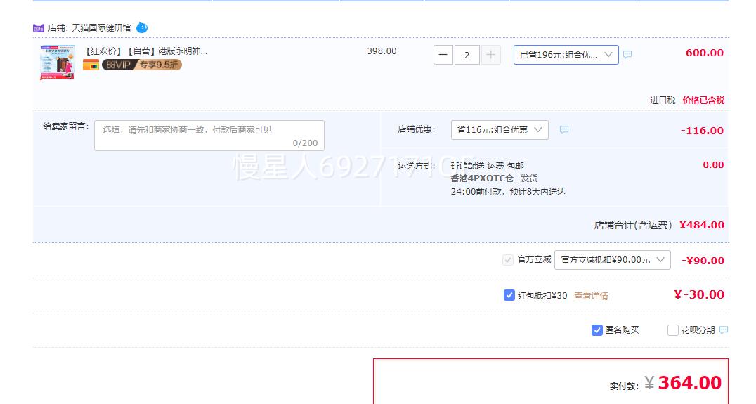This screenshot has width=756, height=404.
Task: Click the info bubble next to 店铺优惠 dropdown
Action: 563,130
